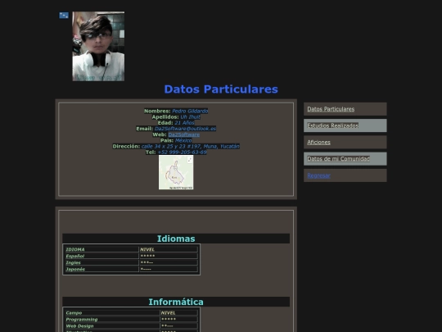This screenshot has height=332, width=442.
Task: Click the Informática section heading
Action: click(176, 302)
